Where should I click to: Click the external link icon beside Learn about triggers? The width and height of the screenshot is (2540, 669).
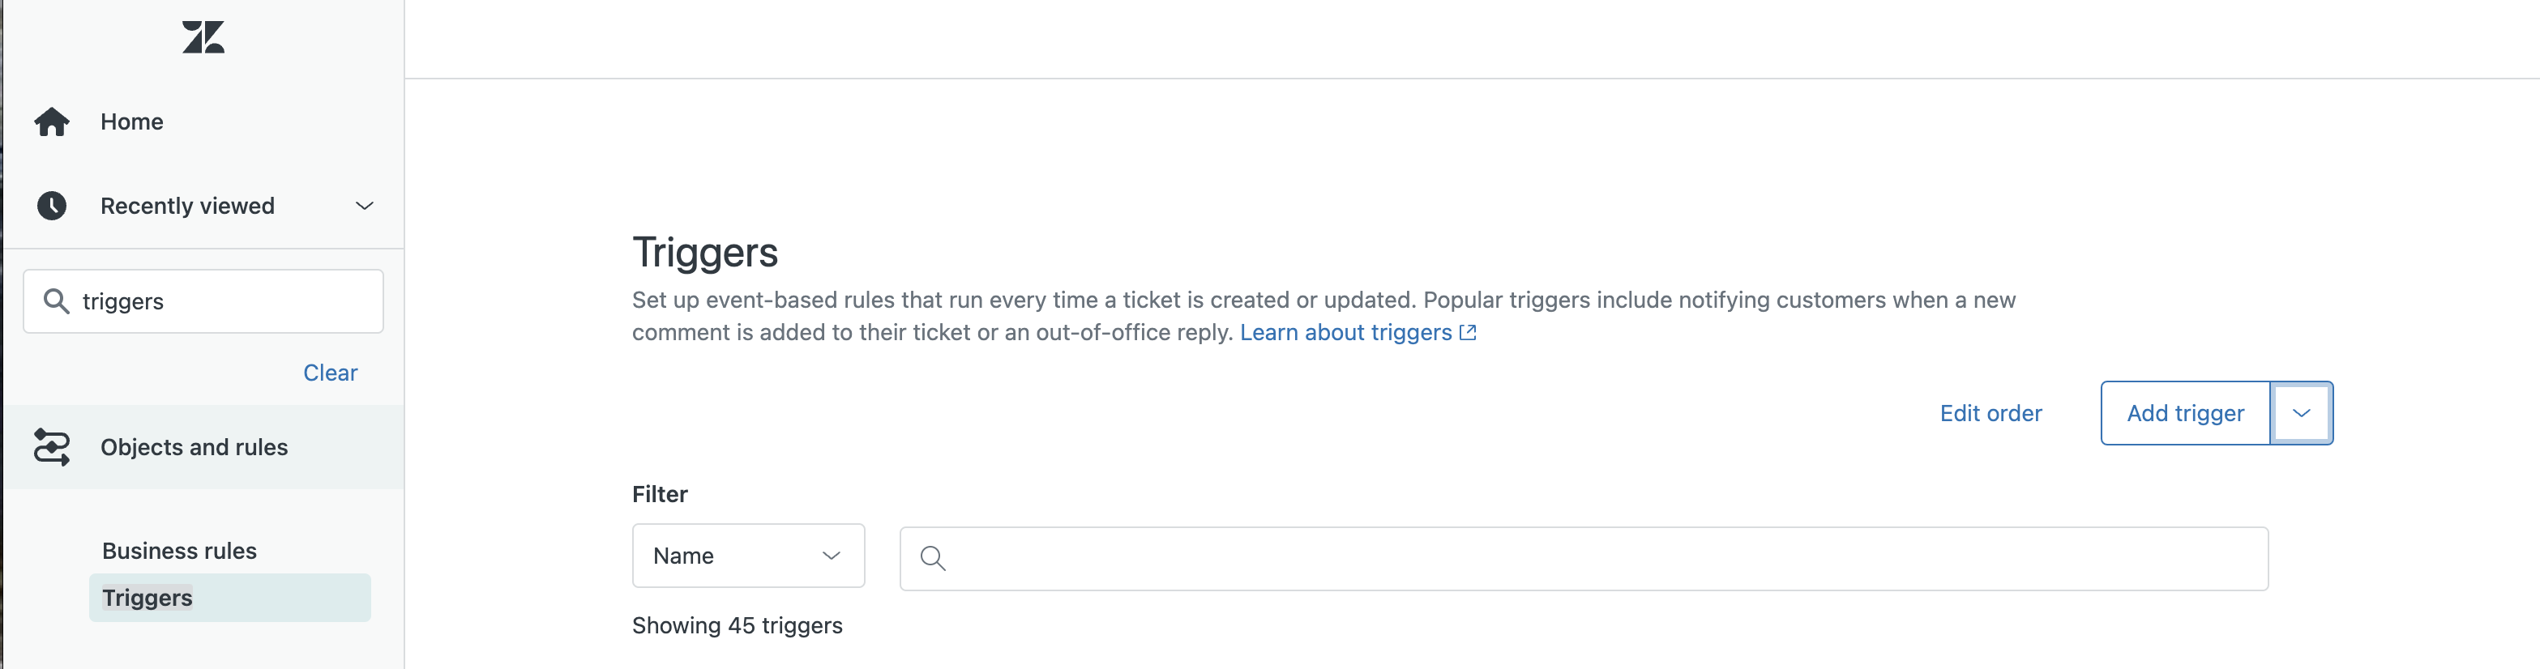(1469, 333)
